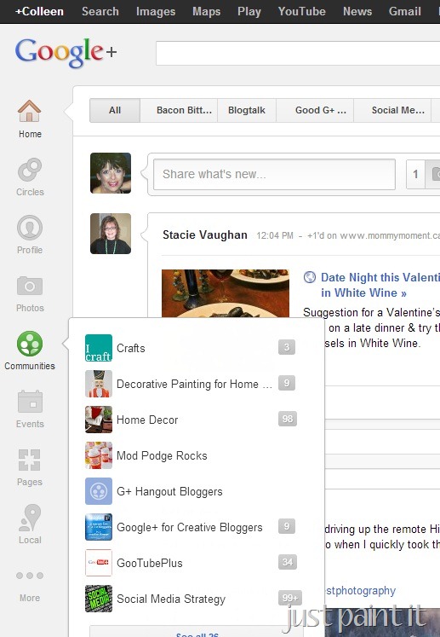
Task: Open the G+ Hangout Bloggers community name
Action: (x=169, y=491)
